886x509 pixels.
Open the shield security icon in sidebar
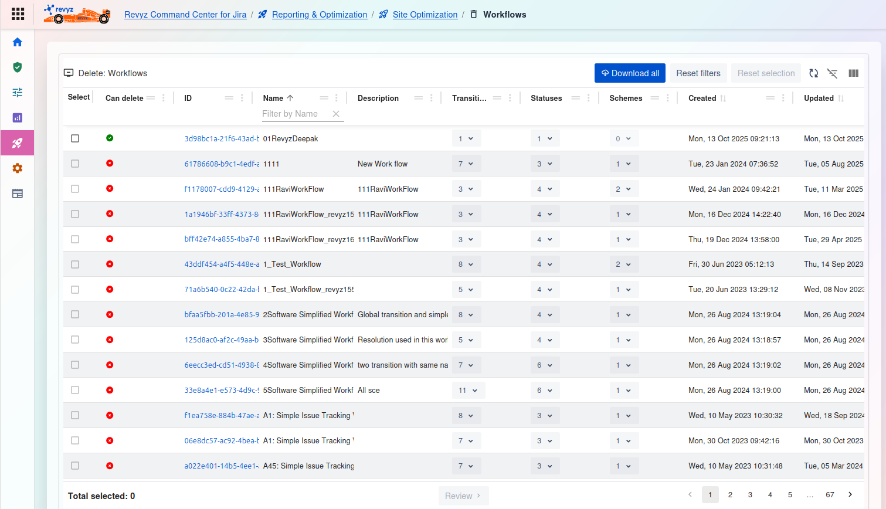18,67
